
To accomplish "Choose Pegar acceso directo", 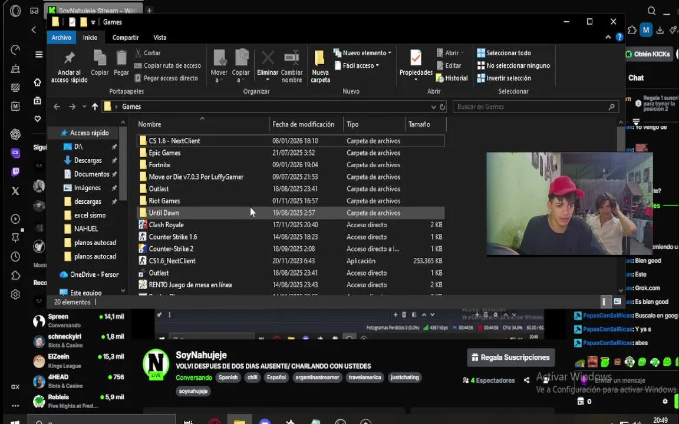I will point(166,78).
